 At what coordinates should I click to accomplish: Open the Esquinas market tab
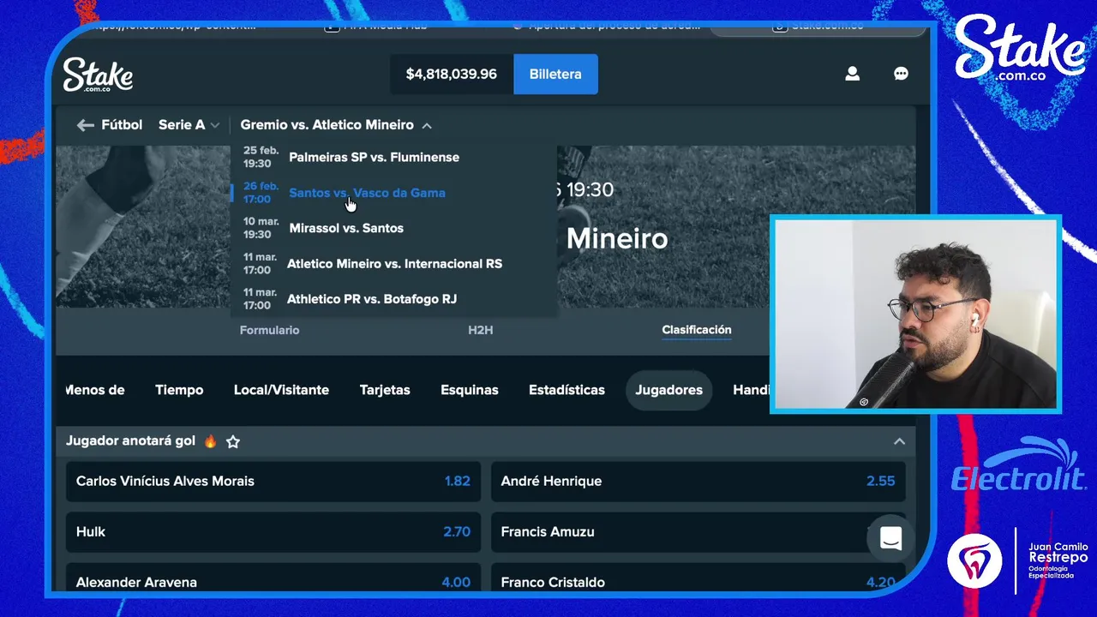tap(469, 390)
